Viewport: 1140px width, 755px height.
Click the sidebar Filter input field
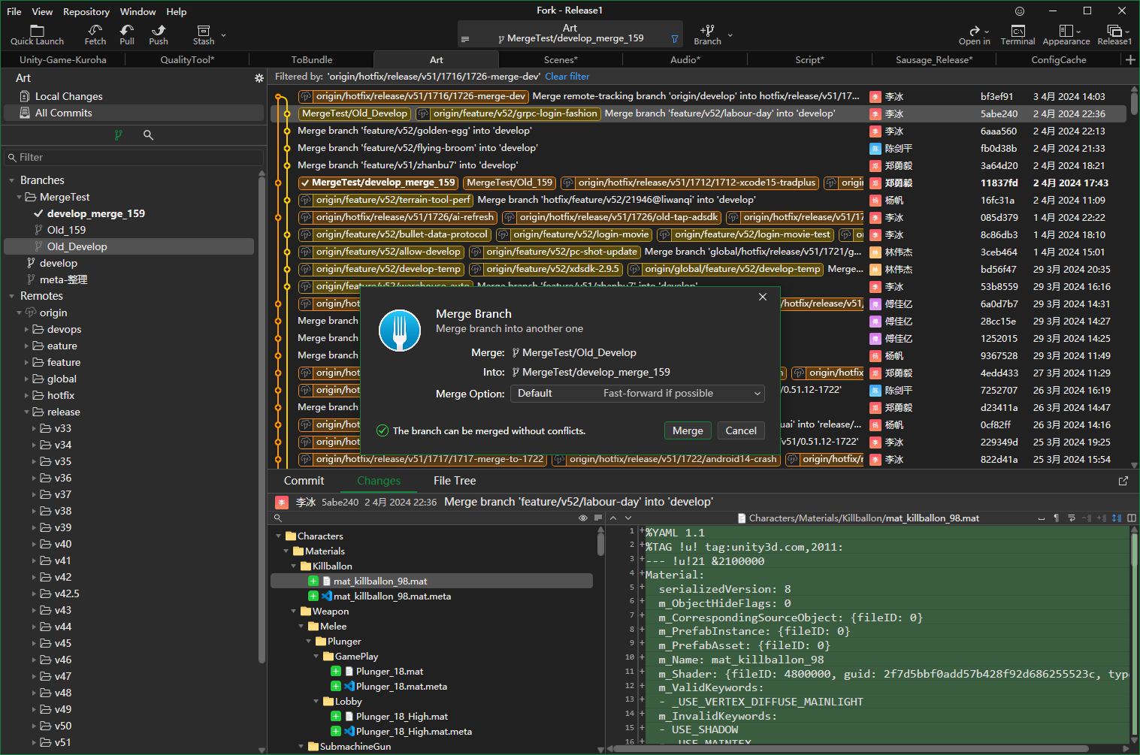[135, 158]
